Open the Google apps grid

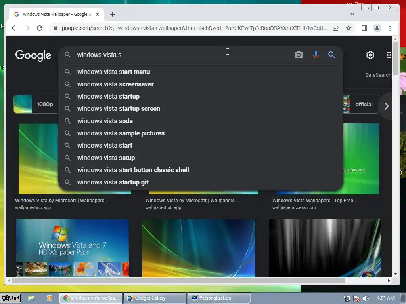click(389, 55)
